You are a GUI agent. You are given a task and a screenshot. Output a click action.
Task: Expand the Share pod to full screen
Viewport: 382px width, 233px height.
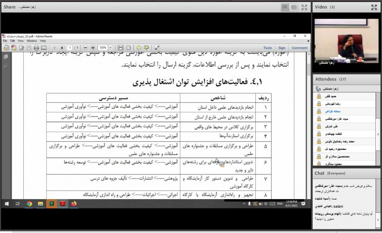pos(305,7)
